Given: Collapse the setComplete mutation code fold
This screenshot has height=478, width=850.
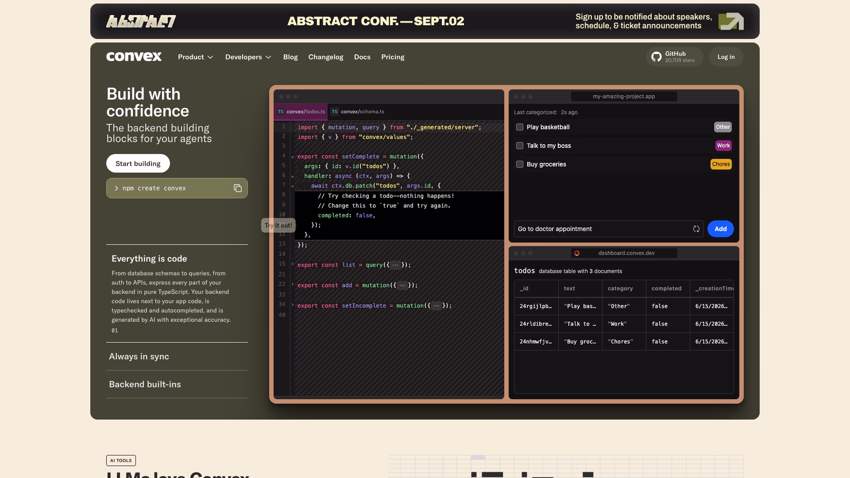Looking at the screenshot, I should 293,157.
